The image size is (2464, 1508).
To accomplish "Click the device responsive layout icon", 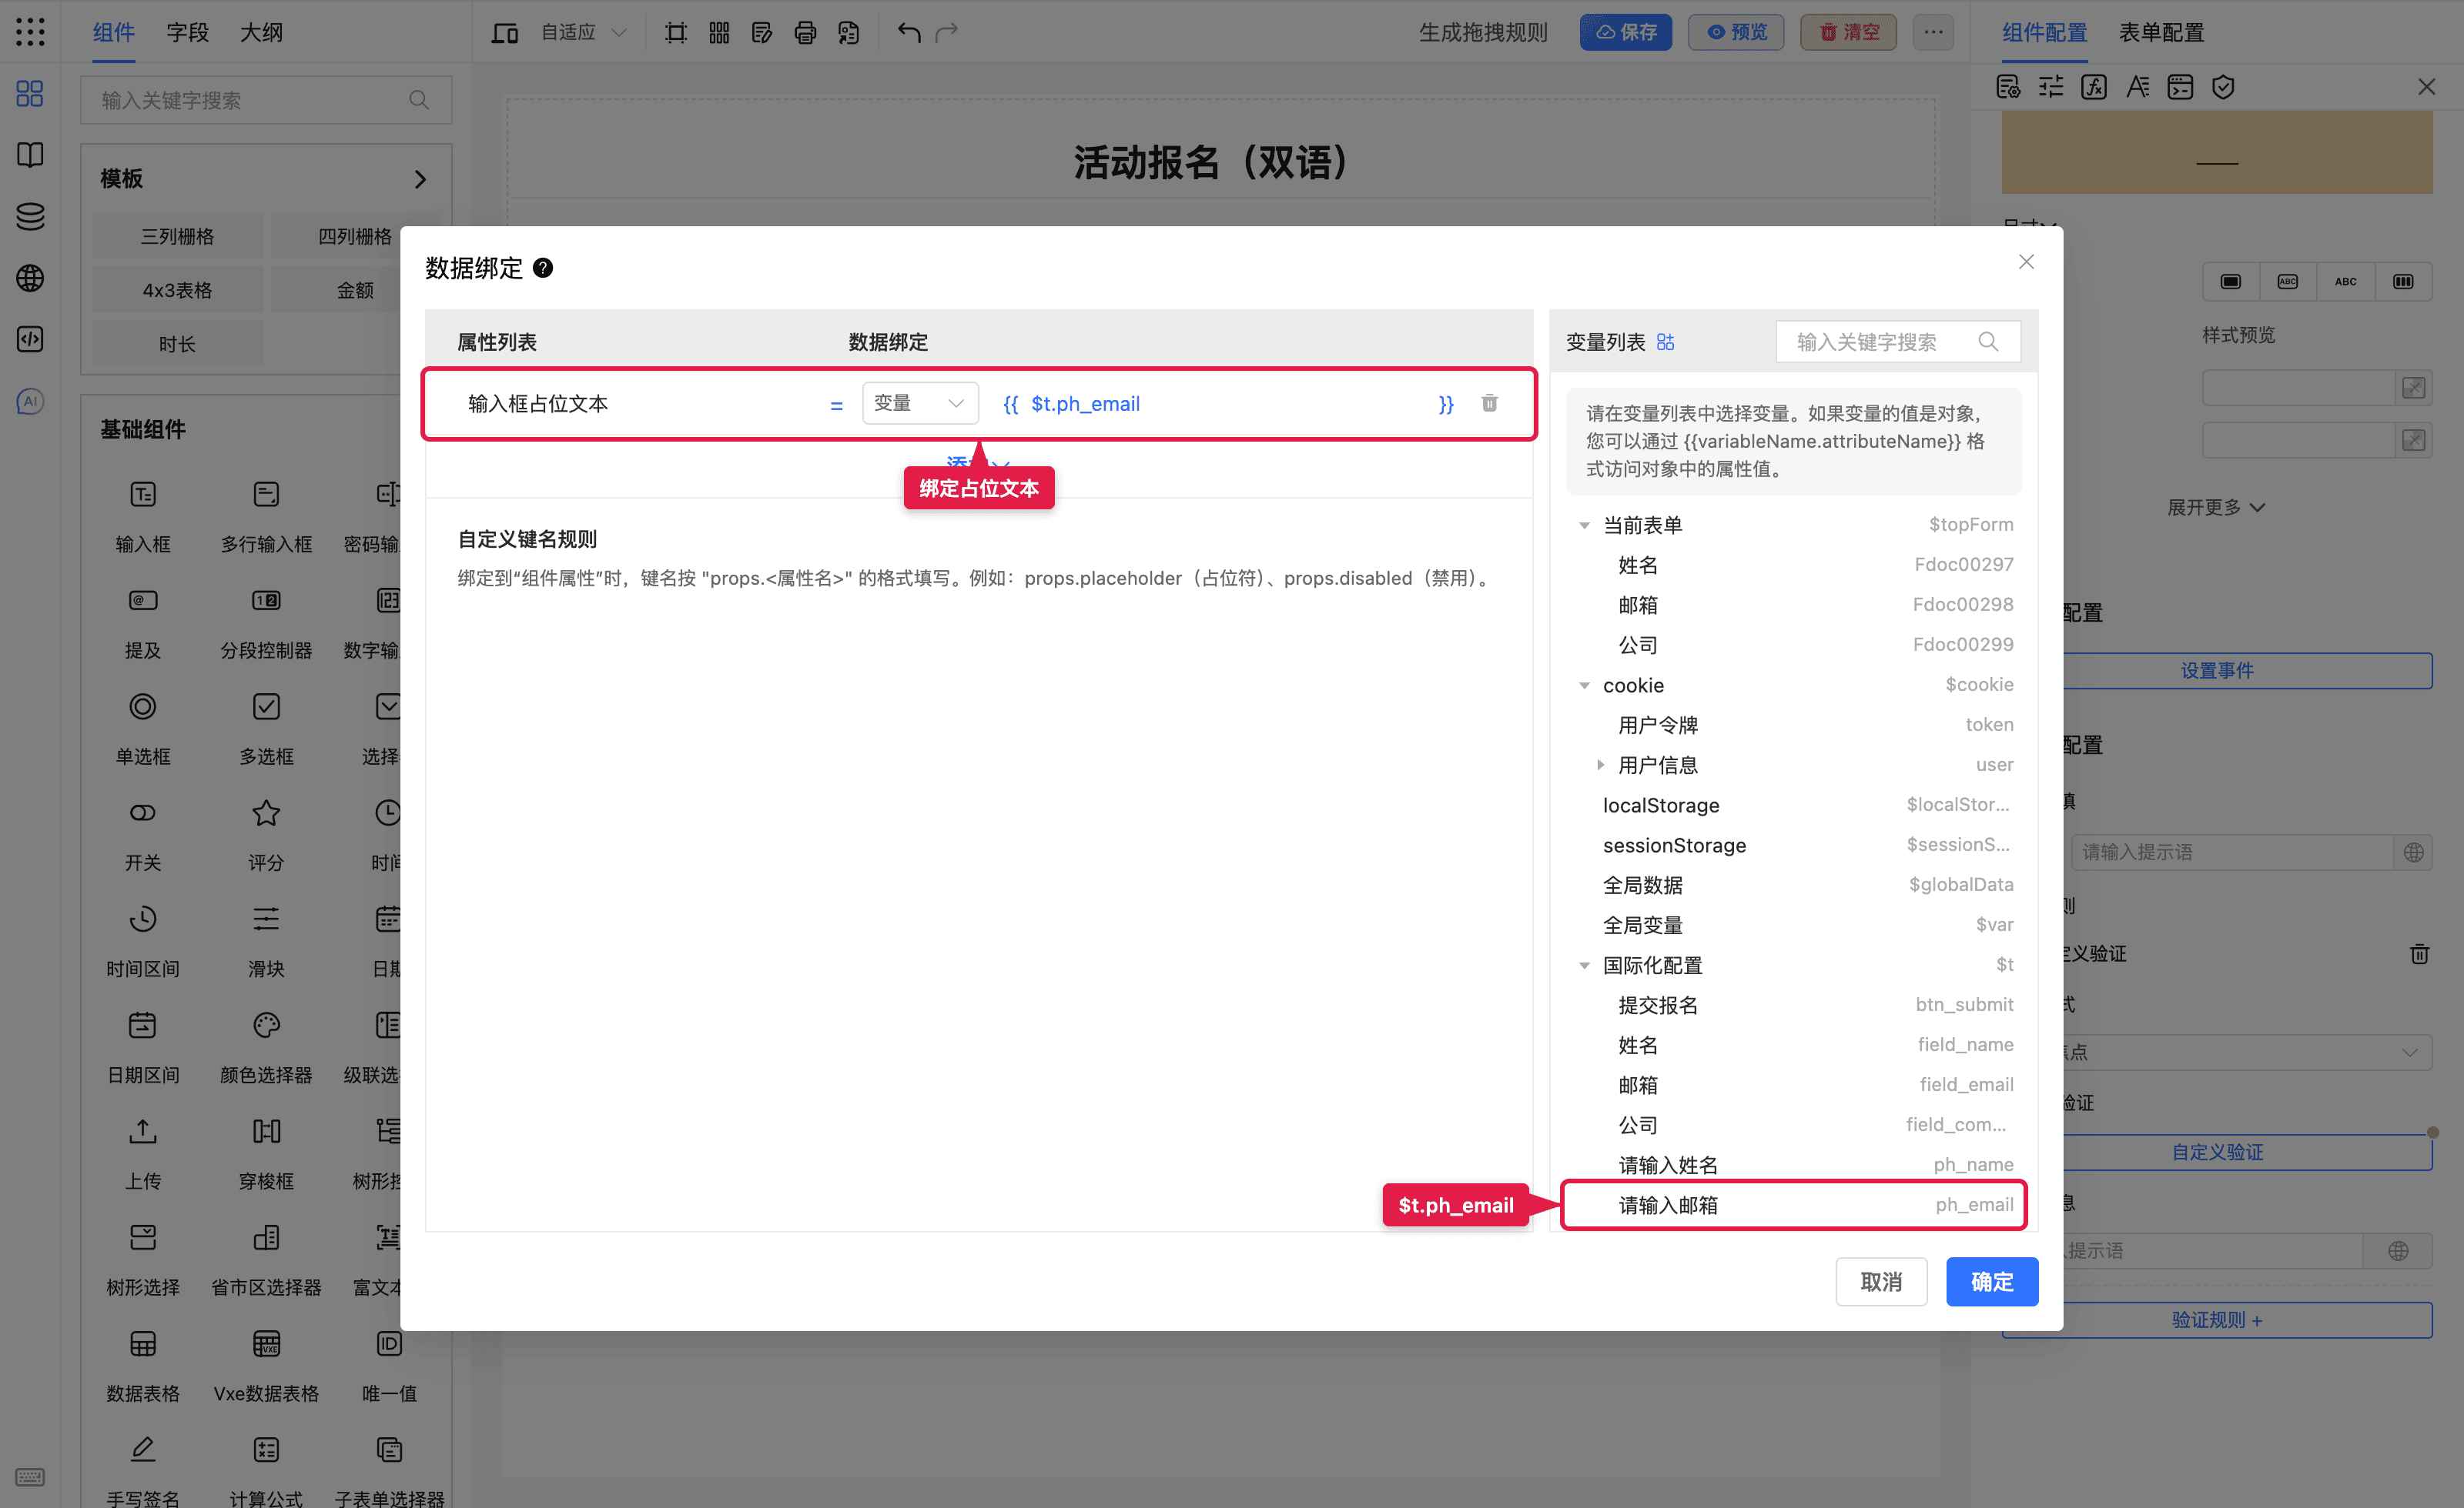I will tap(504, 33).
